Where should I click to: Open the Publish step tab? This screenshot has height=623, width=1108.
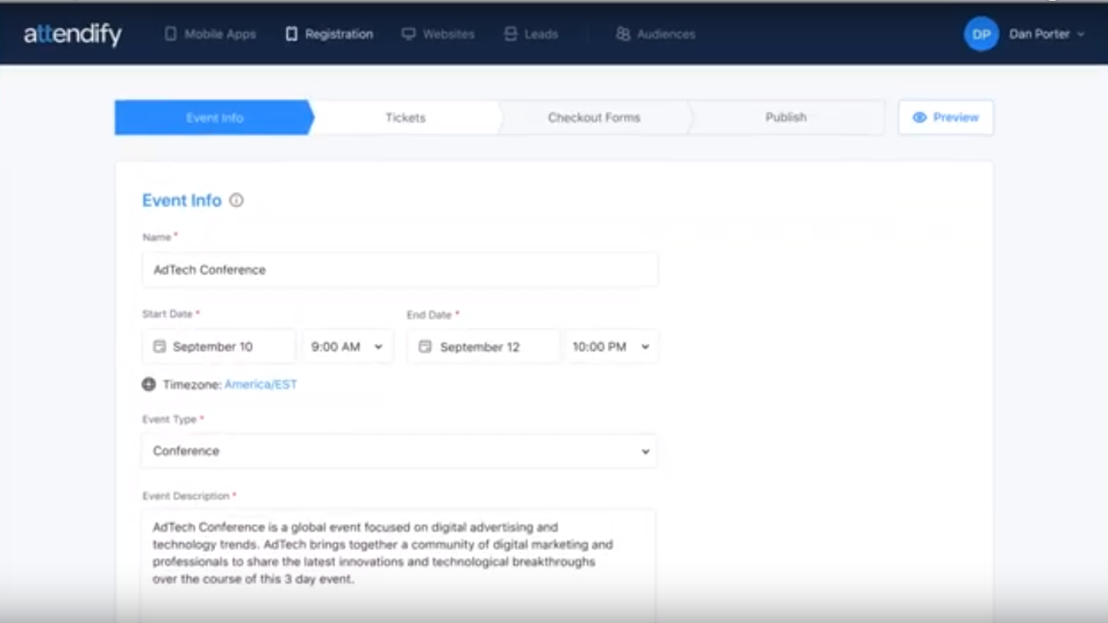[x=786, y=117]
